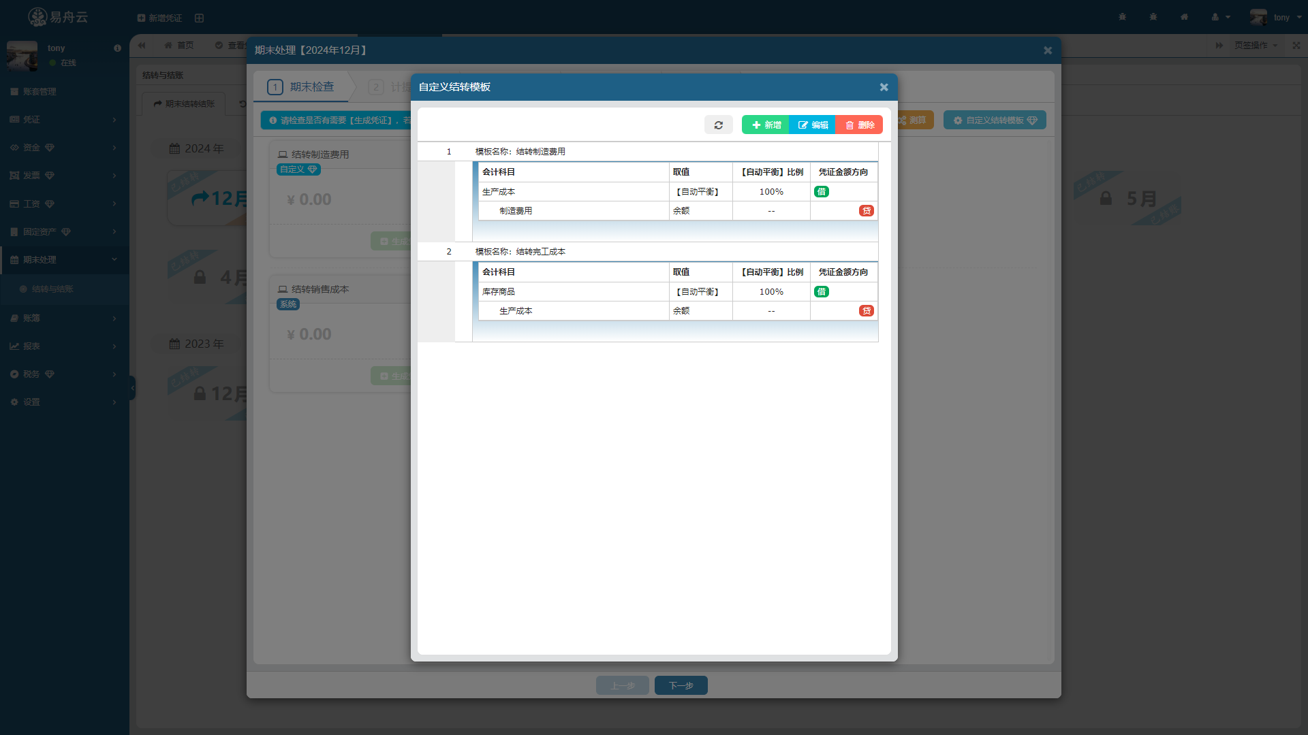The height and width of the screenshot is (735, 1308).
Task: Click the refresh icon in the template dialog
Action: point(718,125)
